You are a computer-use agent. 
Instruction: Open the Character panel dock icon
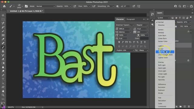coord(152,21)
